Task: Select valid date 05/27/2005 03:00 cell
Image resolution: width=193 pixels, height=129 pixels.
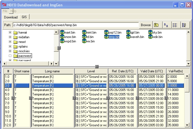Action: pyautogui.click(x=151, y=90)
